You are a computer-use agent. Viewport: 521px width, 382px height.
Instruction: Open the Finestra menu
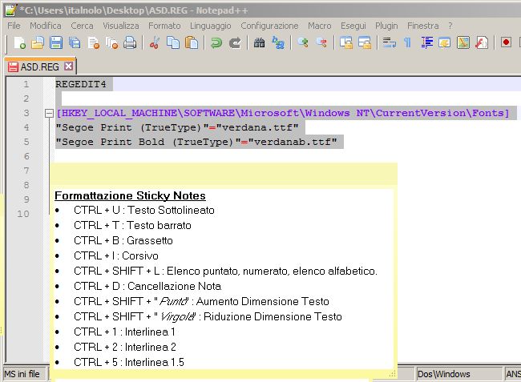[423, 26]
